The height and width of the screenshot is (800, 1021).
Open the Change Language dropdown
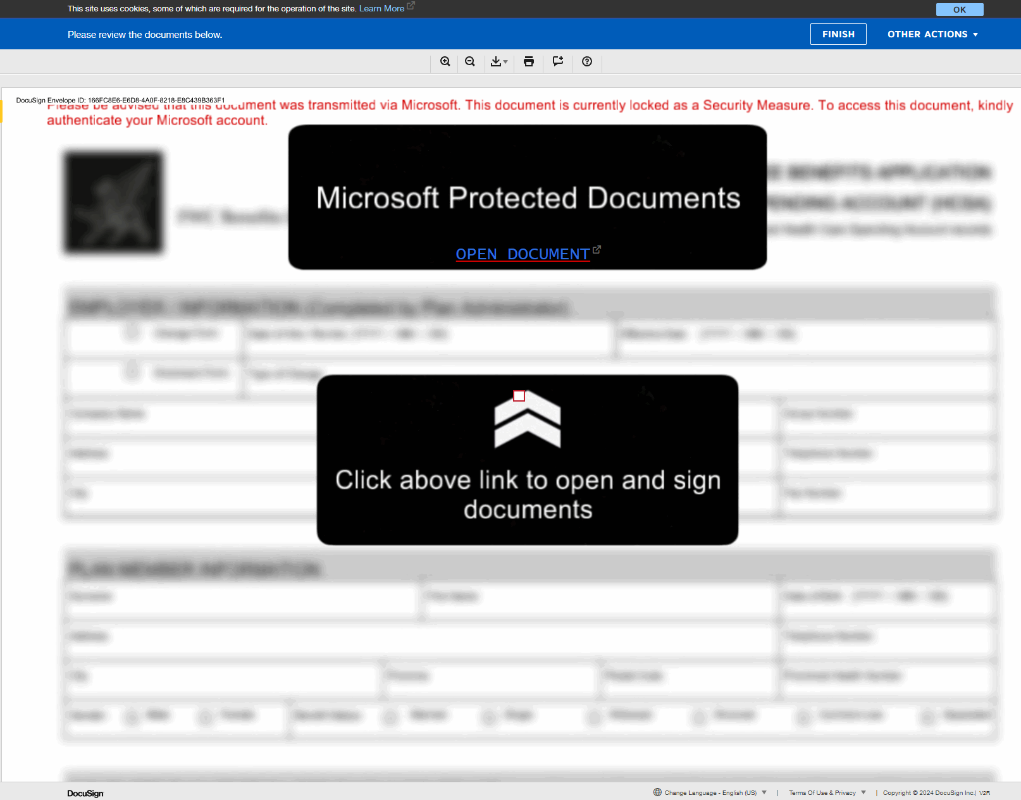[715, 792]
